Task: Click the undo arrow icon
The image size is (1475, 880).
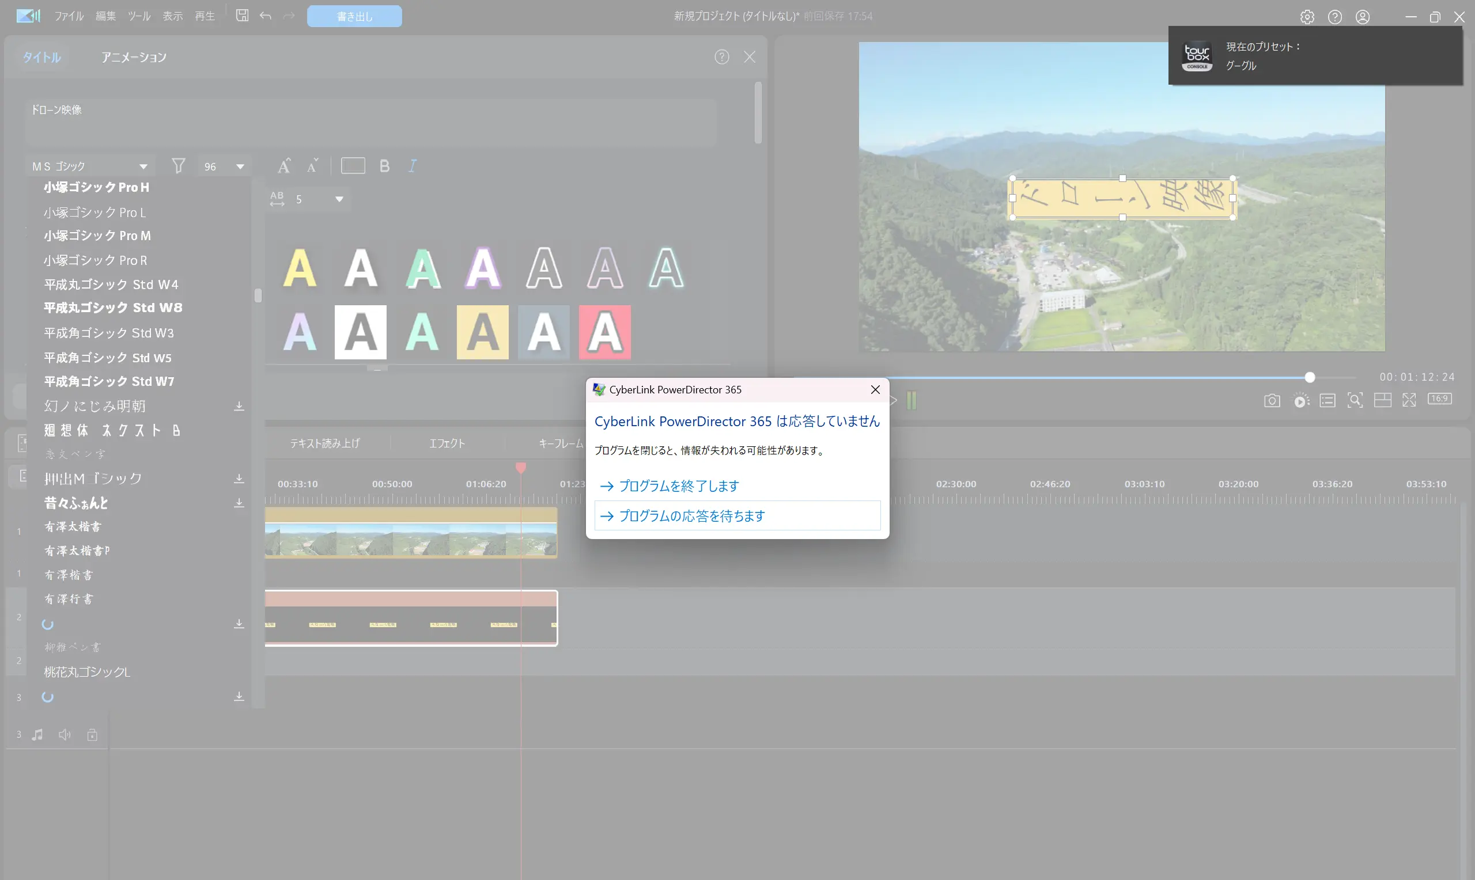Action: 265,16
